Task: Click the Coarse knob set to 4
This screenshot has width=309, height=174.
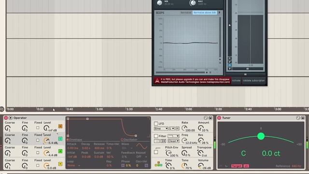Action: point(8,141)
